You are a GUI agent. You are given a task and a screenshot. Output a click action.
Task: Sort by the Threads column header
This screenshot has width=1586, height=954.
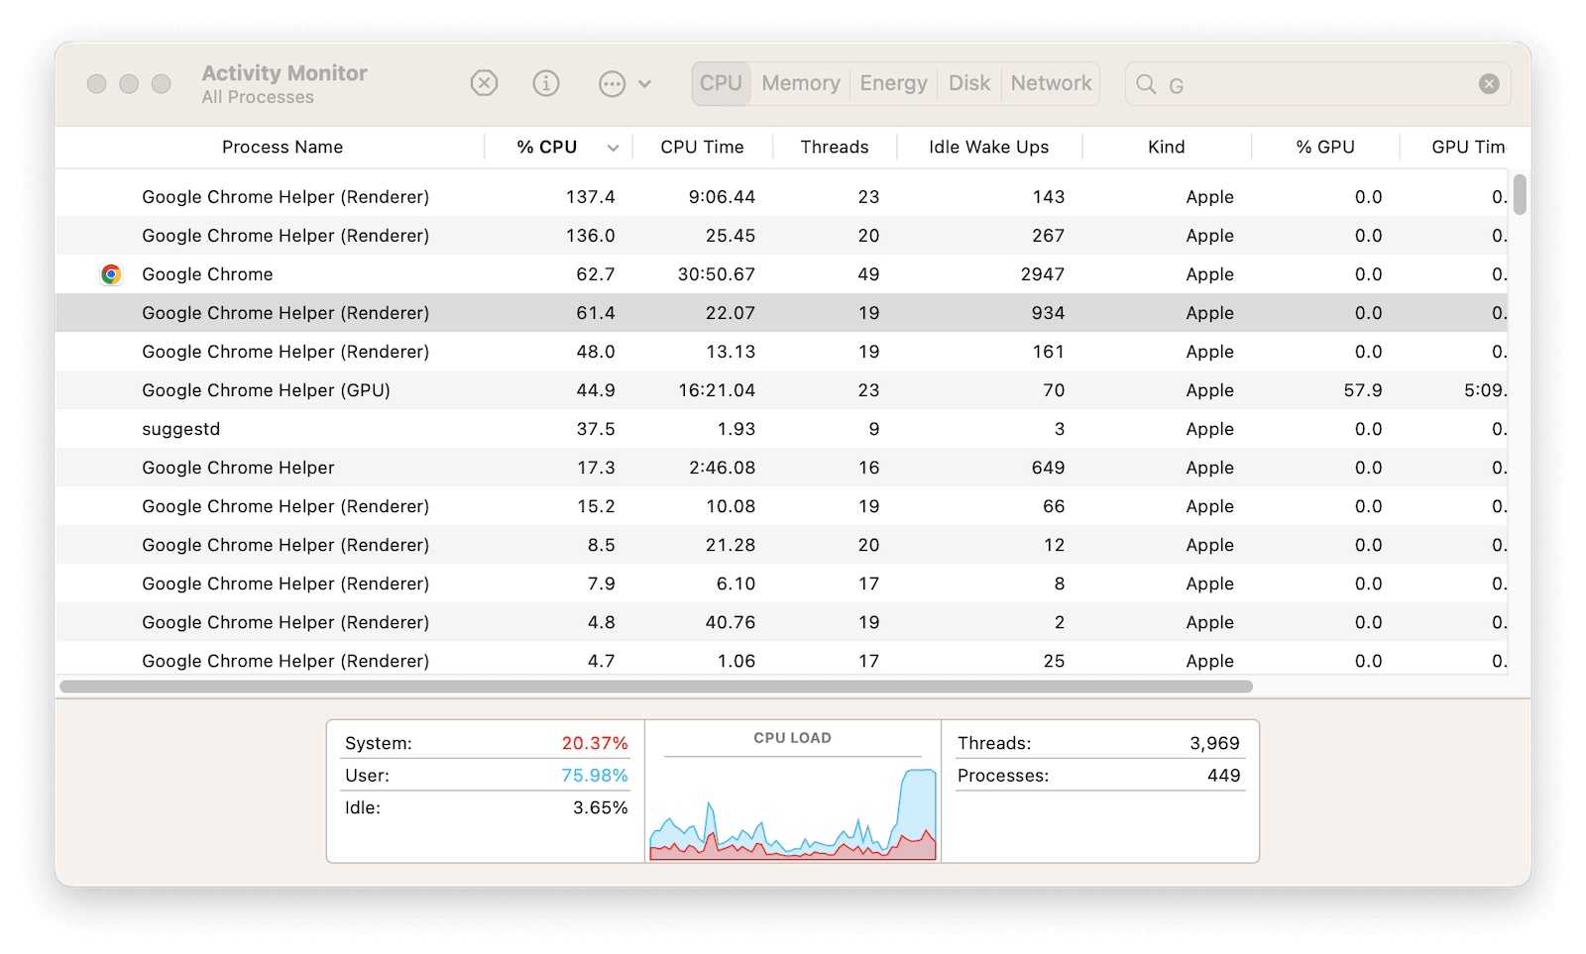[x=834, y=147]
